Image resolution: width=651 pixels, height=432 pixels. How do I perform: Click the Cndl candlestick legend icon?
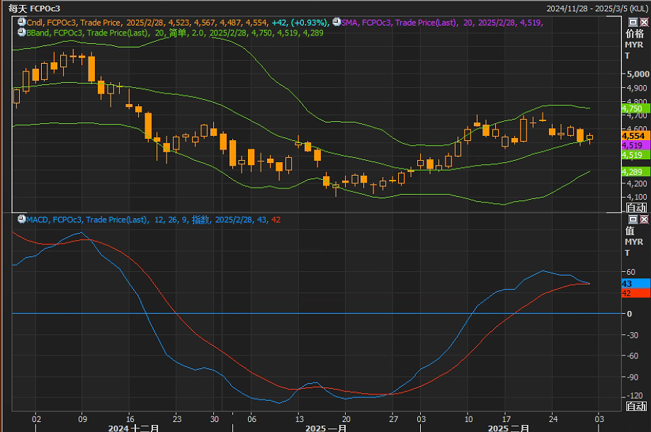[21, 23]
